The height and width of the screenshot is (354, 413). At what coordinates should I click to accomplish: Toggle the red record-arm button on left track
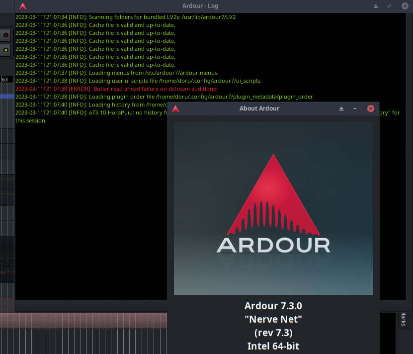click(x=6, y=35)
